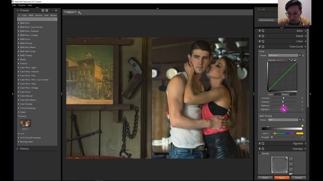The image size is (323, 181).
Task: Expand the Bokeh preset folder
Action: pyautogui.click(x=19, y=59)
